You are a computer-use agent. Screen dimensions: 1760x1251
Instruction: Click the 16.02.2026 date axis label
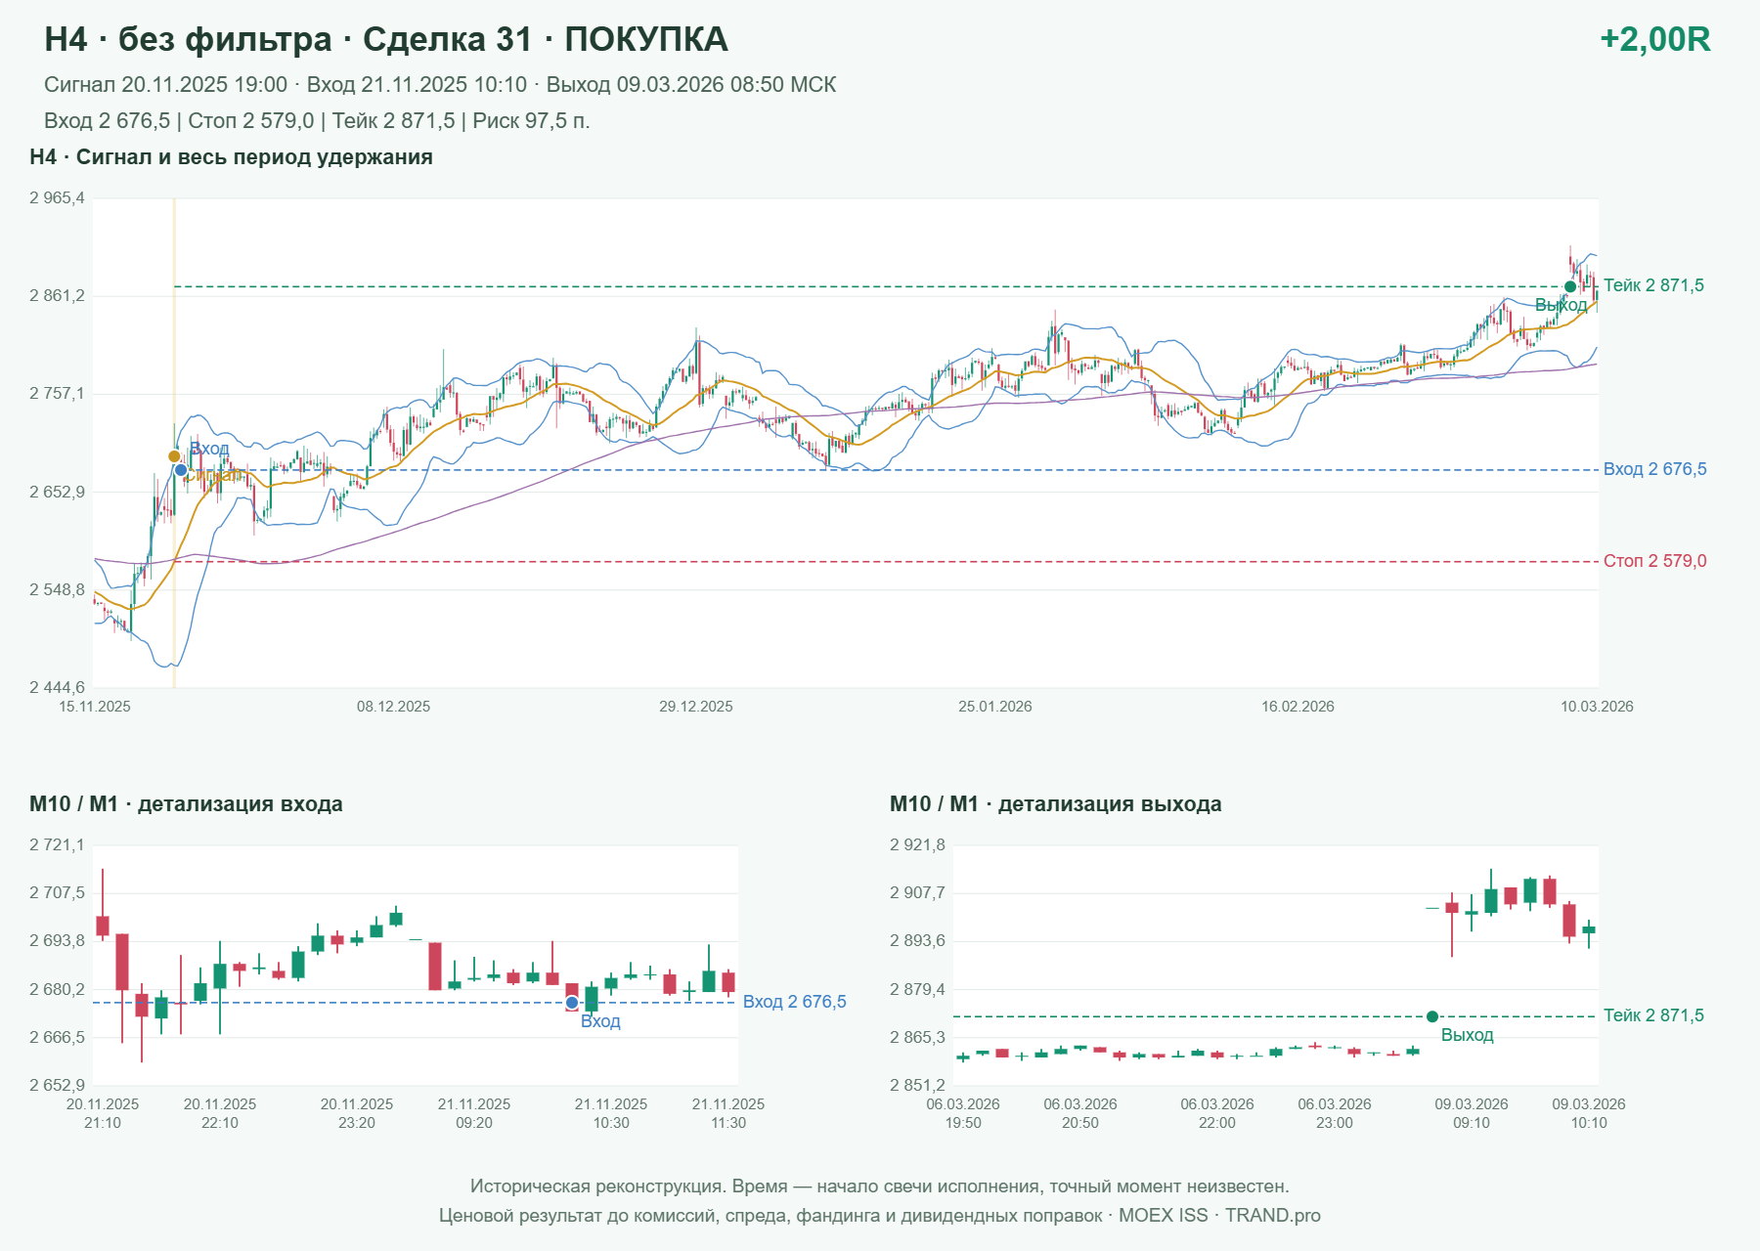(x=1298, y=707)
